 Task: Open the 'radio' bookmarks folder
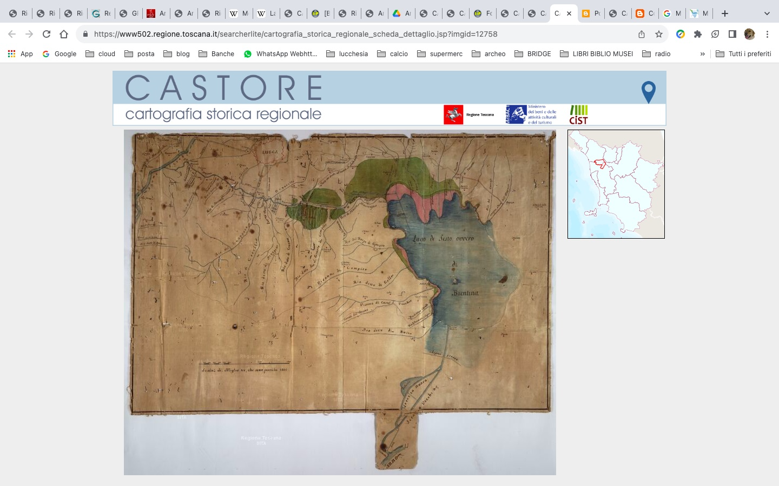pyautogui.click(x=656, y=53)
